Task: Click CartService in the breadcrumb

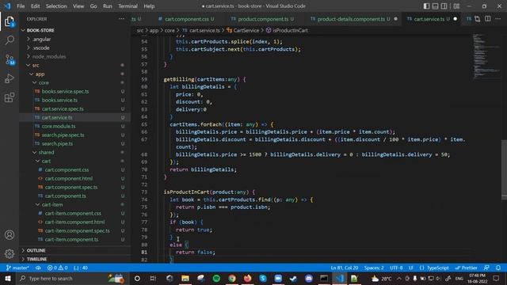Action: click(246, 30)
